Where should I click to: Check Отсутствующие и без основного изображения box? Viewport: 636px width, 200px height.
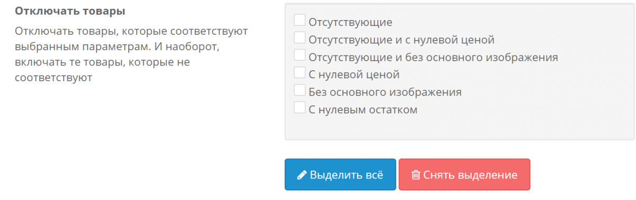click(x=299, y=55)
